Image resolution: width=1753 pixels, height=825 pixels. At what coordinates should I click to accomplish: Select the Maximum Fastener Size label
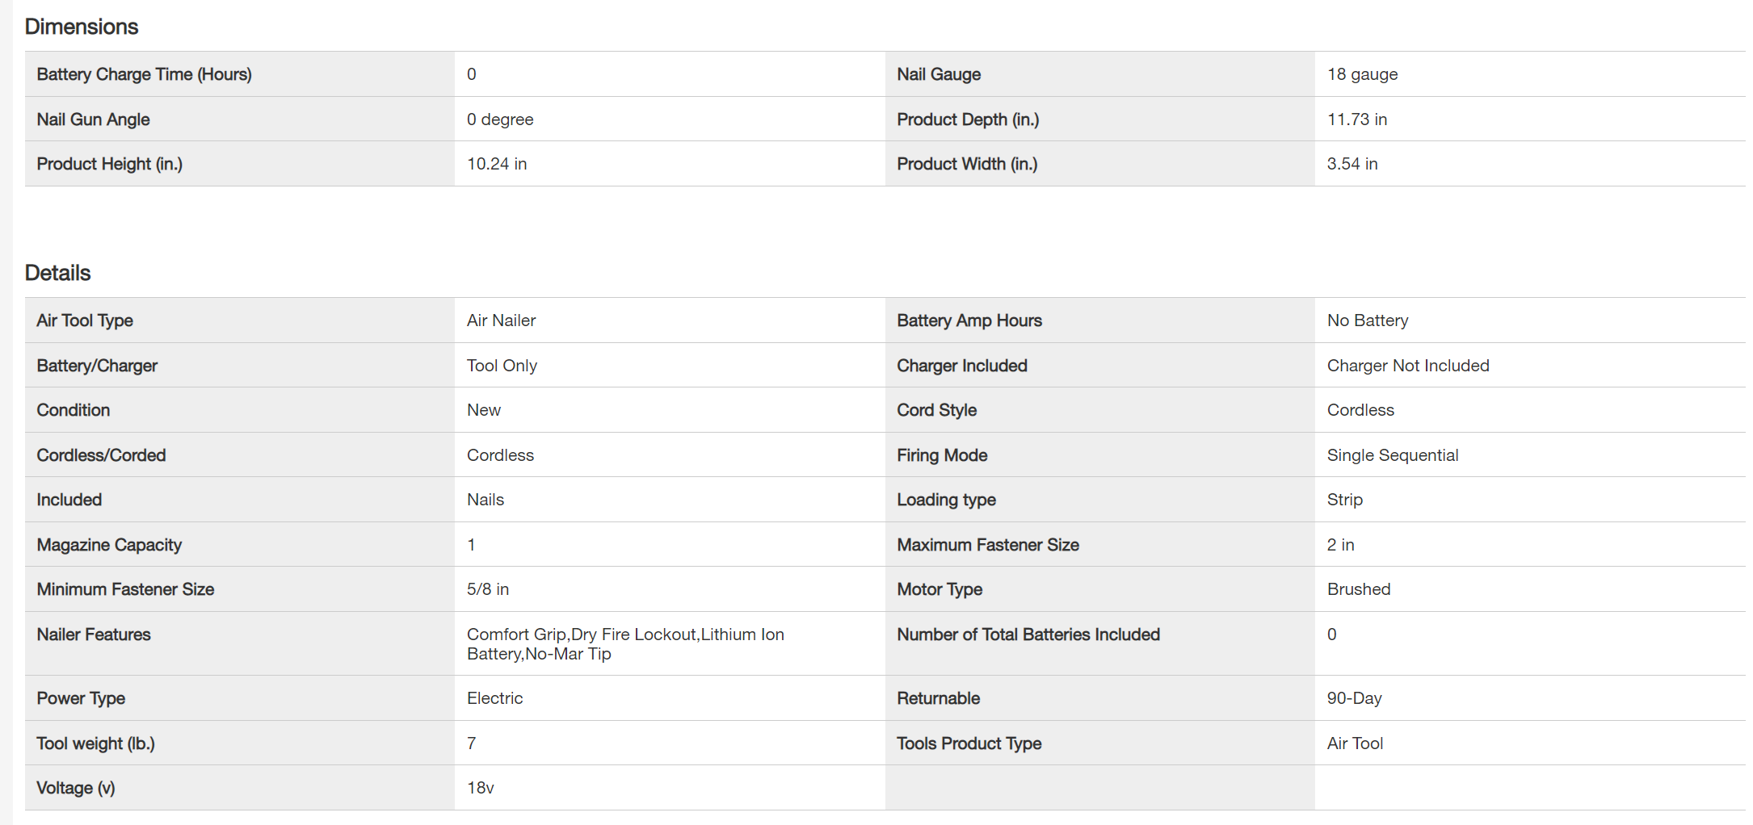(x=987, y=545)
